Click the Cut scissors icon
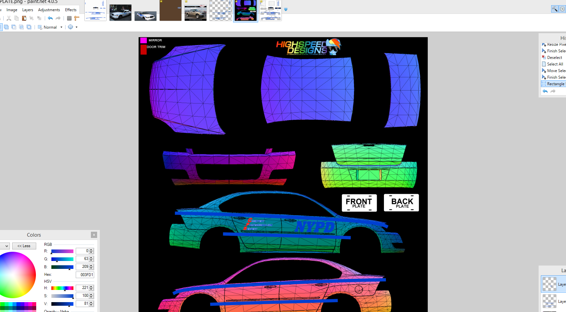Screen dimensions: 566x312 pyautogui.click(x=9, y=18)
